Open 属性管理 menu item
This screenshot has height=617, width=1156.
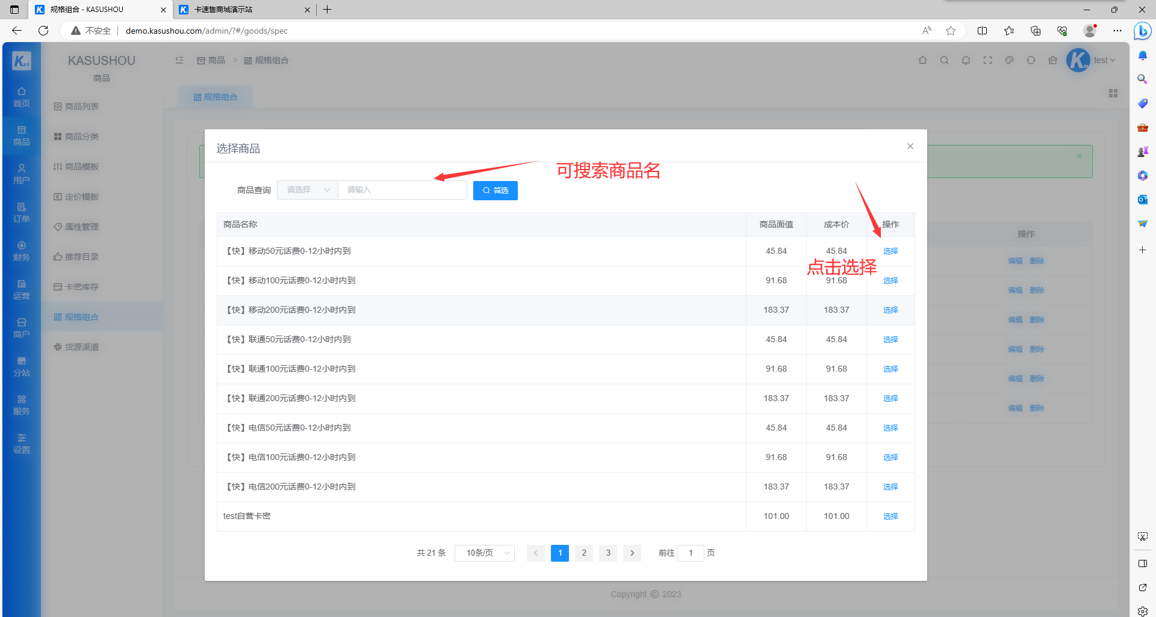click(102, 227)
